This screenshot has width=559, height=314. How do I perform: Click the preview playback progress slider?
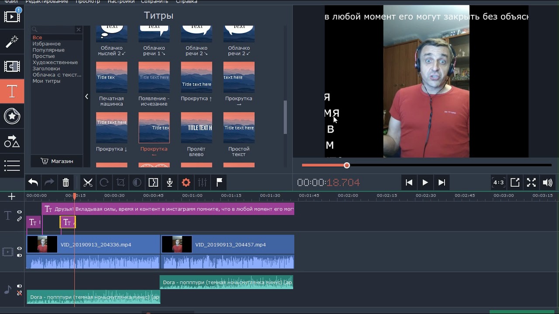click(427, 165)
